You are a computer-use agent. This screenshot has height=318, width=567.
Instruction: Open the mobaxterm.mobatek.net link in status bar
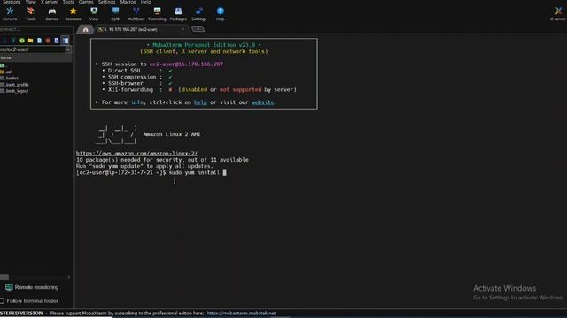point(241,314)
